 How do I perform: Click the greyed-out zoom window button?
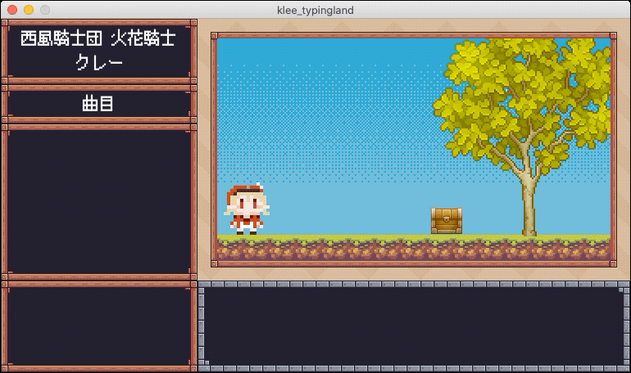point(44,10)
